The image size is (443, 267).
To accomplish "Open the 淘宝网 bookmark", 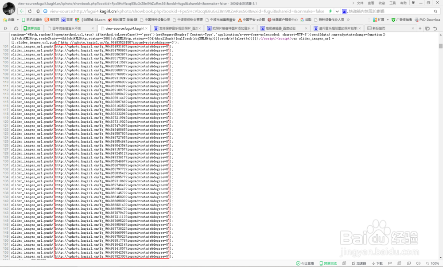I will (52, 20).
